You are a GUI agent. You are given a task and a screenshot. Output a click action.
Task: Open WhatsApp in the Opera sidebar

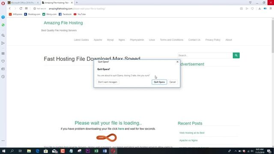coord(3,25)
